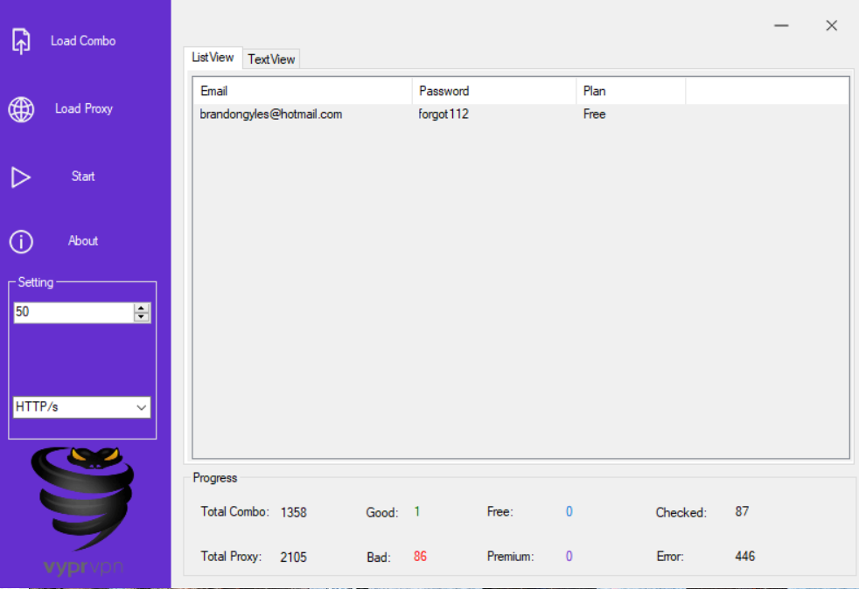859x589 pixels.
Task: Close the checker window
Action: click(x=832, y=25)
